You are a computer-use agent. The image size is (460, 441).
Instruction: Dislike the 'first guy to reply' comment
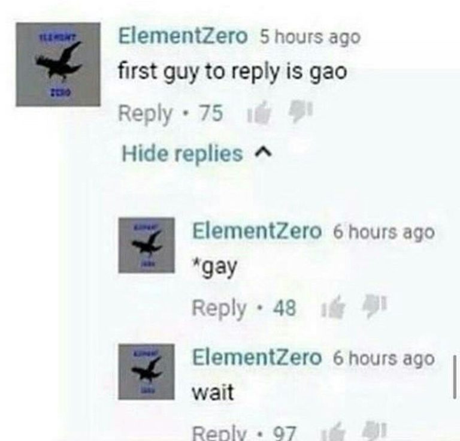301,111
